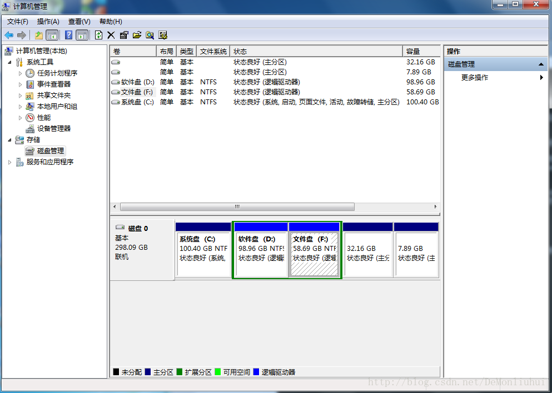
Task: Sort by the 文件系统 column header
Action: (x=213, y=51)
